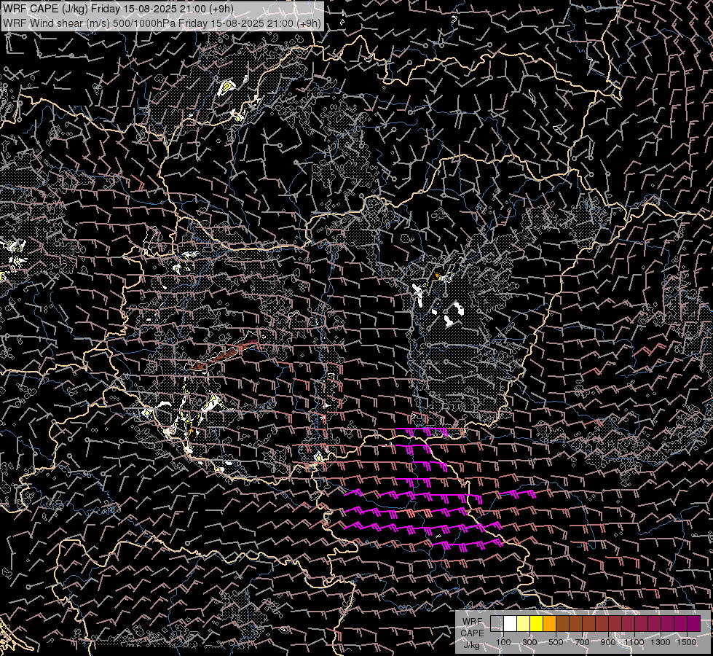Image resolution: width=713 pixels, height=656 pixels.
Task: Click the legend value 900
Action: 608,642
